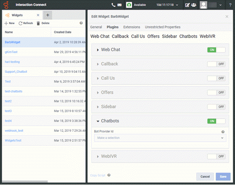The height and width of the screenshot is (185, 235).
Task: Delete the selected widget
Action: (x=43, y=23)
